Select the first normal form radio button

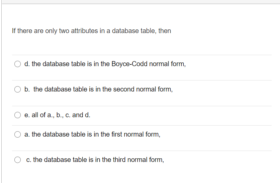coord(17,134)
